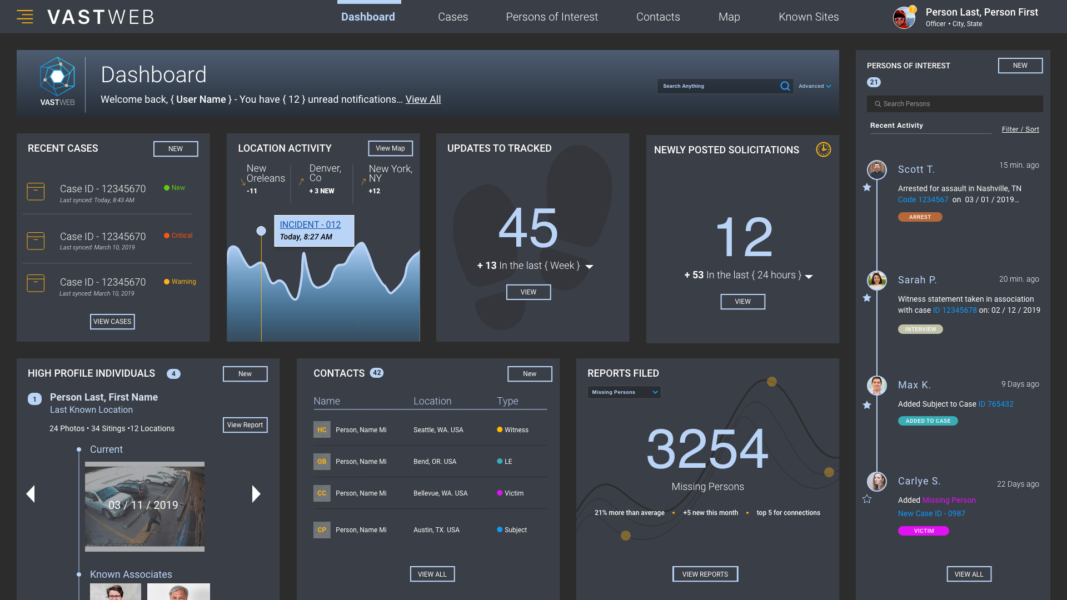Viewport: 1067px width, 600px height.
Task: Click VIEW ALL under Persons of Interest
Action: 969,574
